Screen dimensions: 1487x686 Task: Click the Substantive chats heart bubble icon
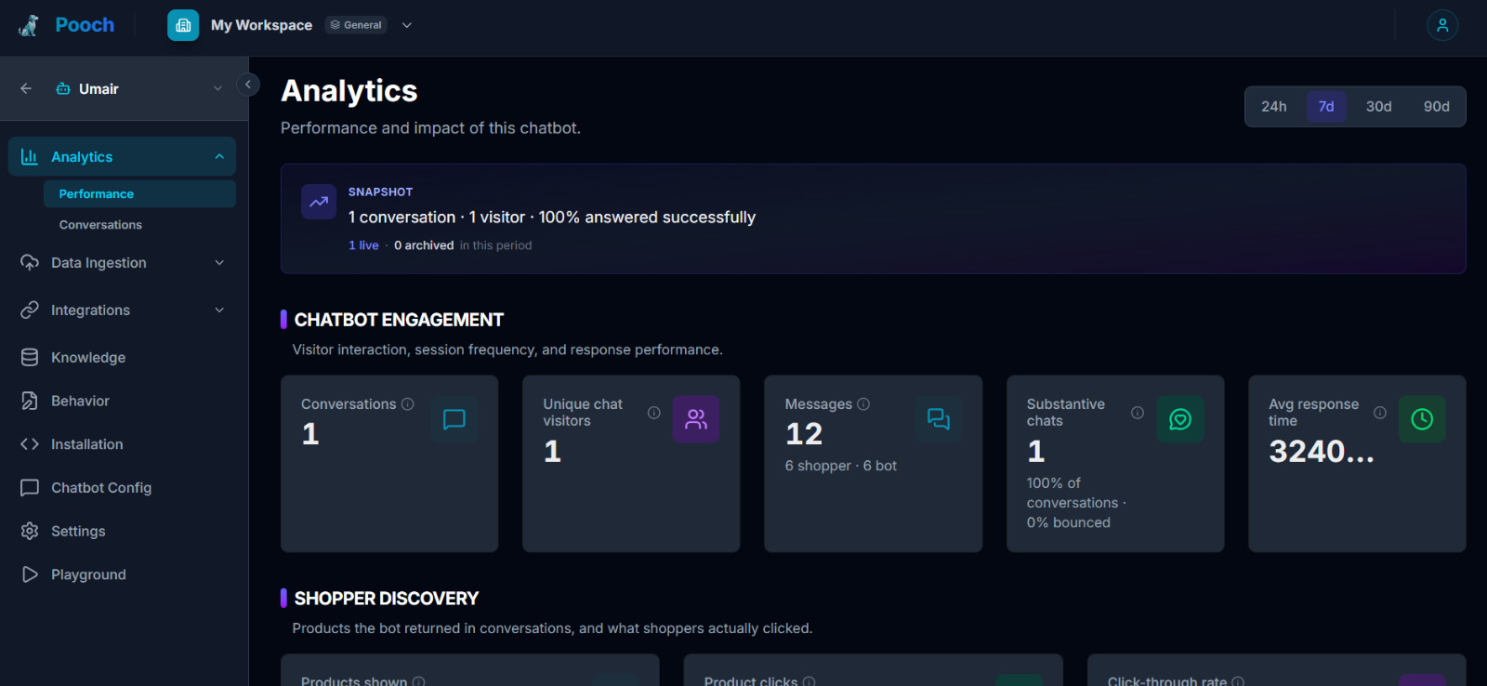1180,419
